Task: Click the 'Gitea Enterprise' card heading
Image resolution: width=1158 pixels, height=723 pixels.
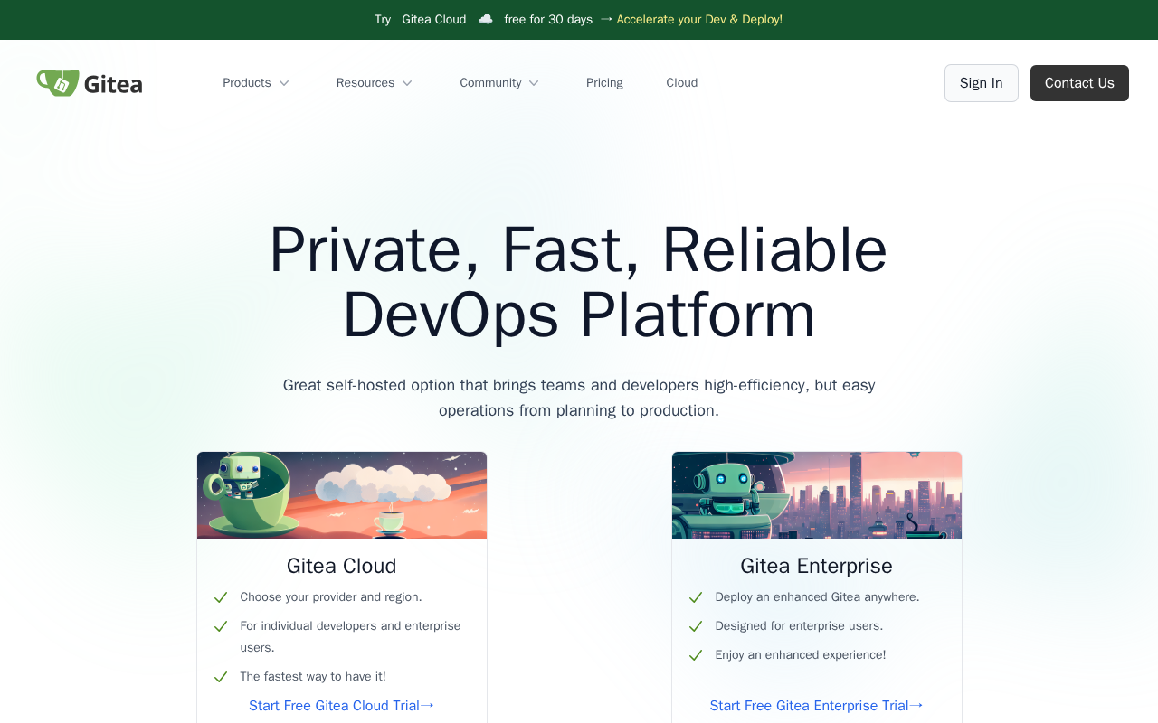Action: [x=817, y=566]
